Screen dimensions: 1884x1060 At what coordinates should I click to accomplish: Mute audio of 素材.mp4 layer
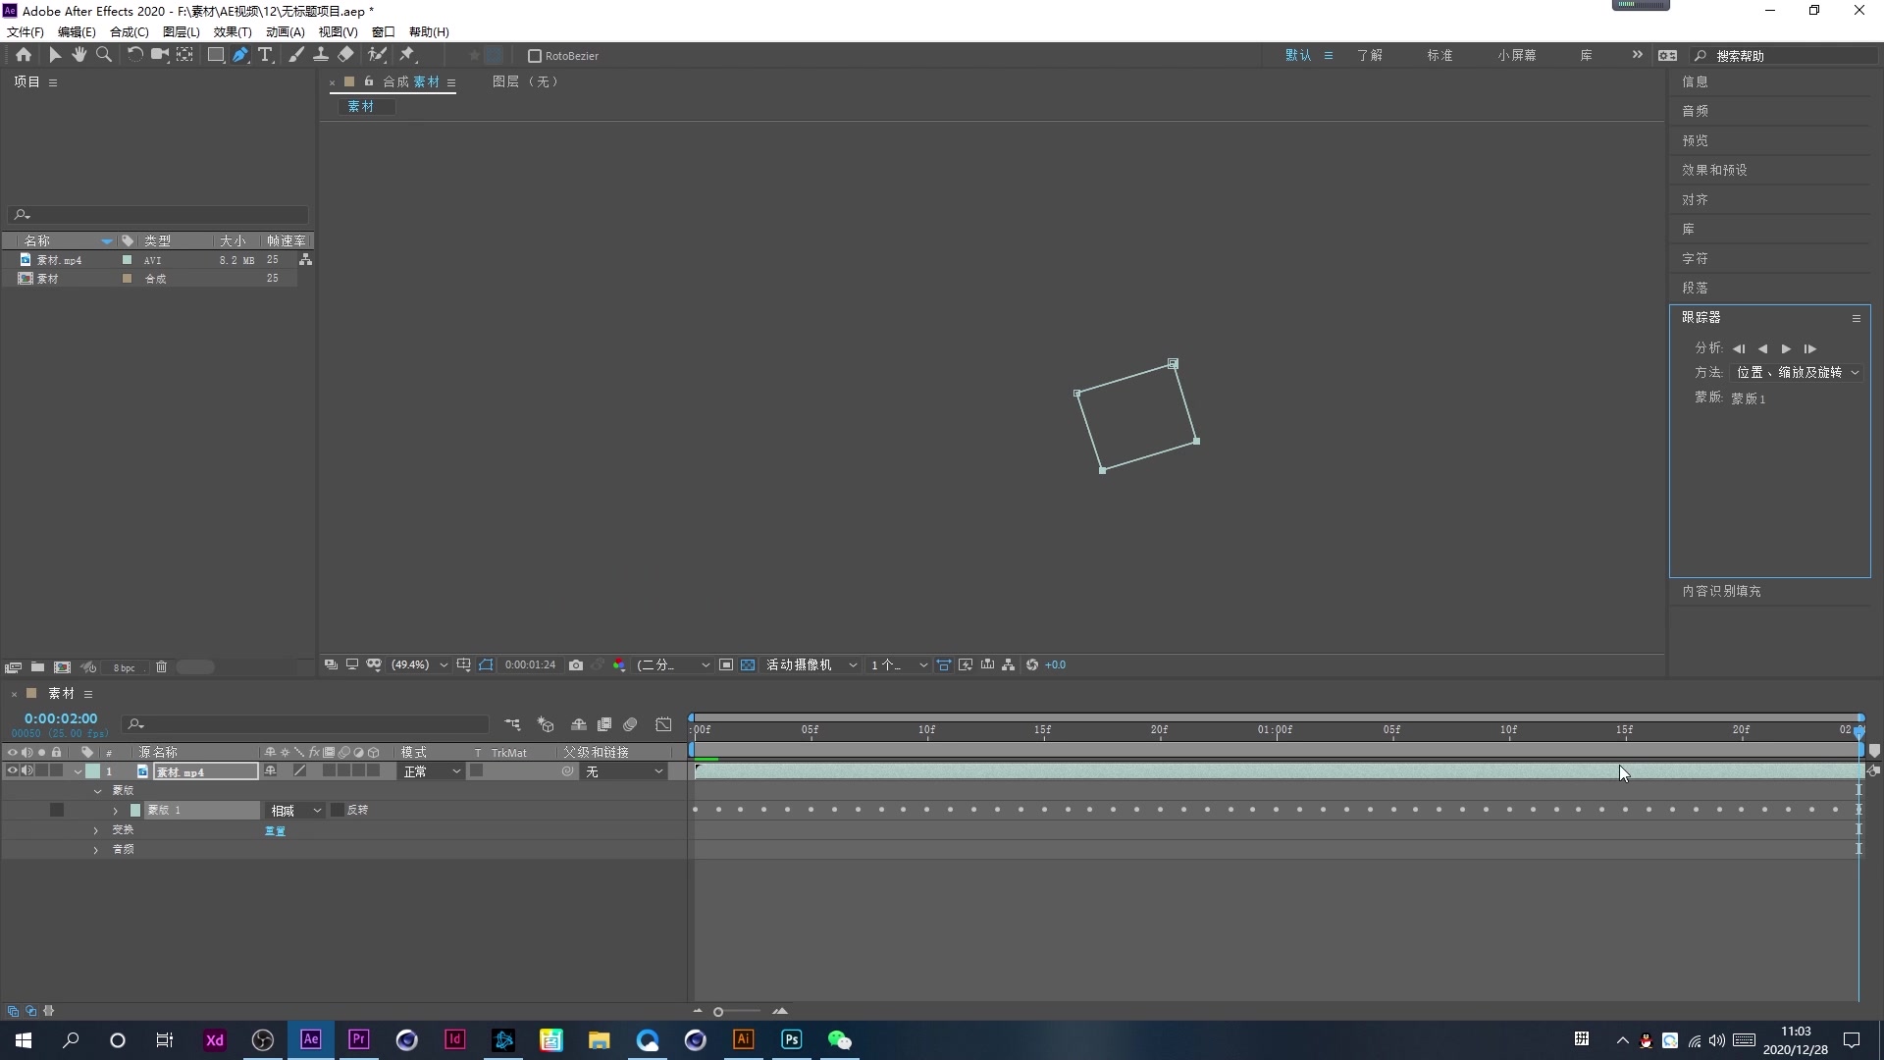pyautogui.click(x=26, y=771)
